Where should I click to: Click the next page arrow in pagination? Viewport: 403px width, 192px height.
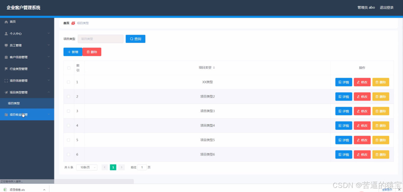pyautogui.click(x=122, y=168)
